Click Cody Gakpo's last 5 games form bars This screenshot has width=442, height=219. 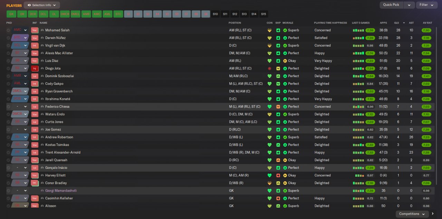coord(358,84)
